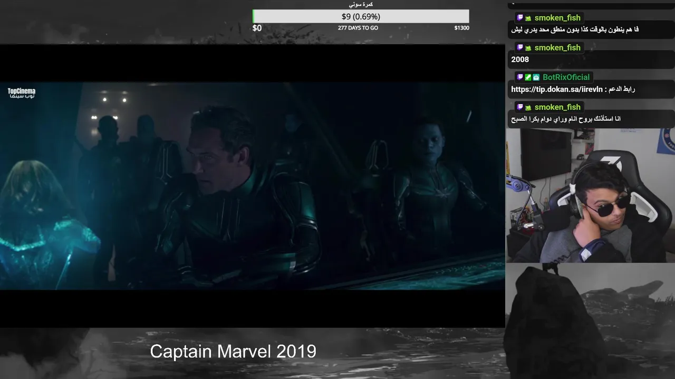675x379 pixels.
Task: Click the $1300 goal target label
Action: (461, 28)
